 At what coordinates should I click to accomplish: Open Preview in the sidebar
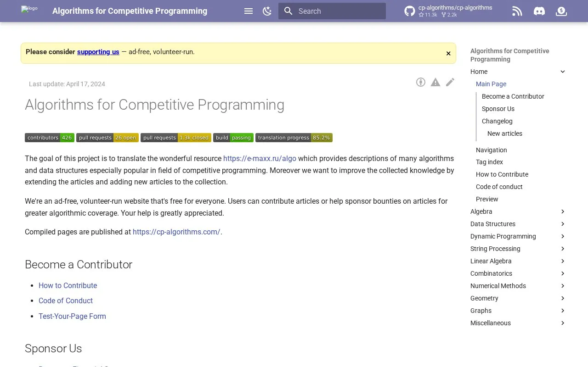tap(487, 199)
